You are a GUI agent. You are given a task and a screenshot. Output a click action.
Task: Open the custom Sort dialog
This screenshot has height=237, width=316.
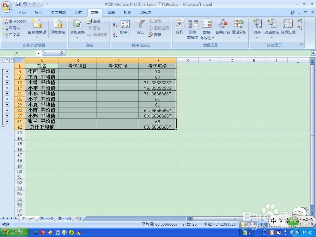pyautogui.click(x=125, y=27)
